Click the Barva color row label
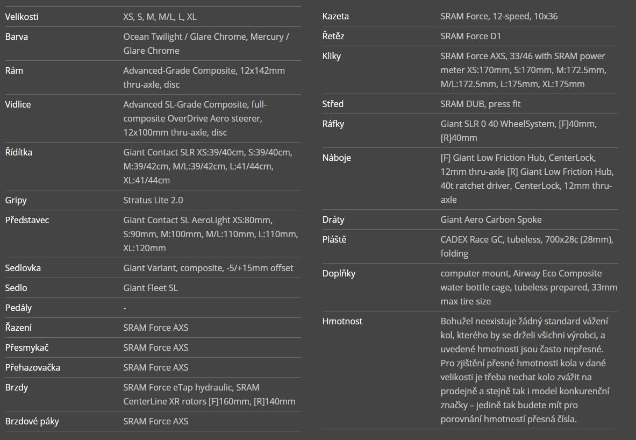Viewport: 636px width, 440px height. click(16, 37)
